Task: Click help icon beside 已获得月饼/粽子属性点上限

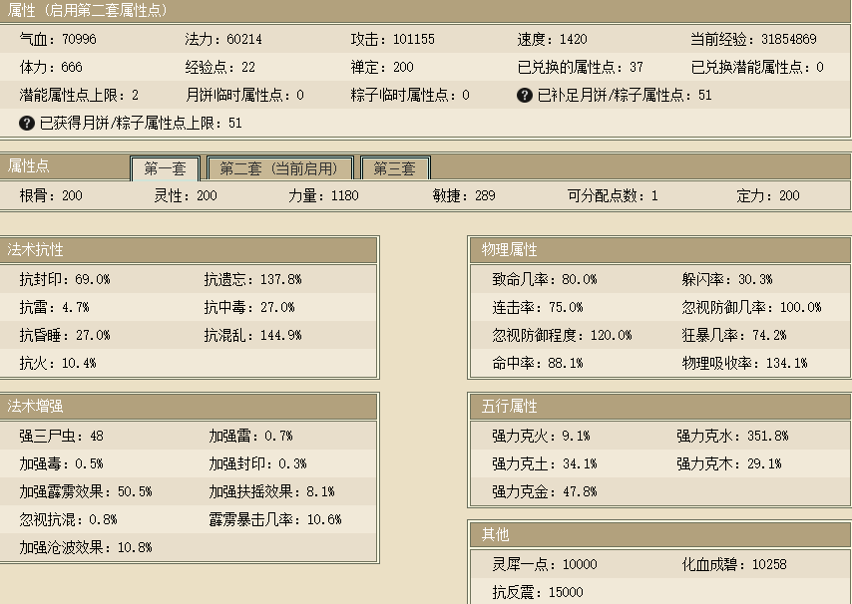Action: (27, 124)
